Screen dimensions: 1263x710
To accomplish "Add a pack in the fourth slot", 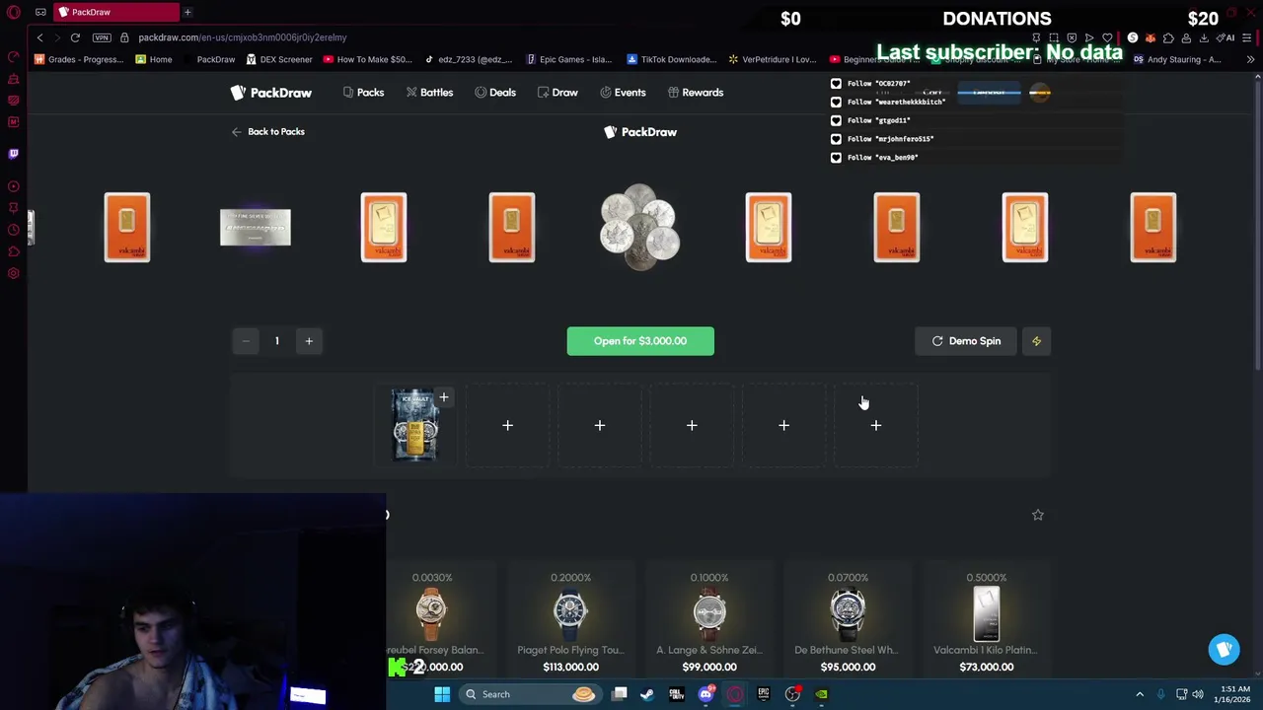I will (692, 425).
